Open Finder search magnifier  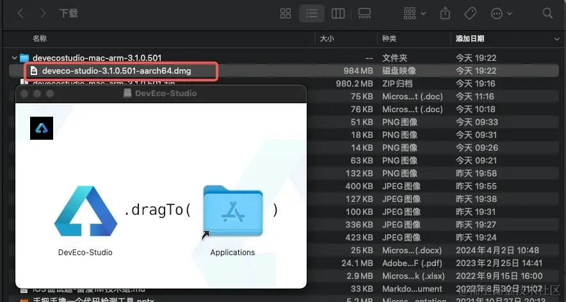pos(547,13)
